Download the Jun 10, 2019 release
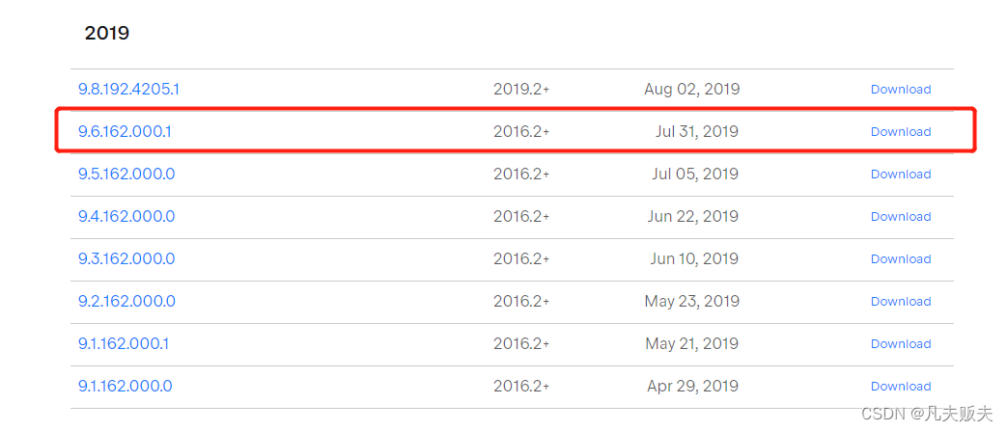Viewport: 1008px width, 431px height. 901,258
